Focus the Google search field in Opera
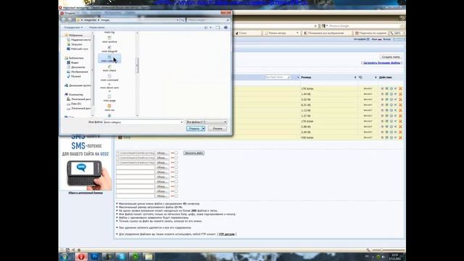This screenshot has width=464, height=261. click(x=365, y=26)
